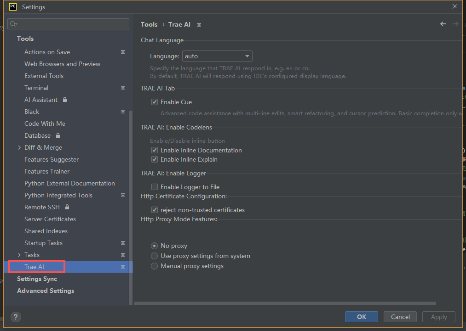The width and height of the screenshot is (466, 331).
Task: Click the PyCharm logo in the title bar
Action: point(13,7)
